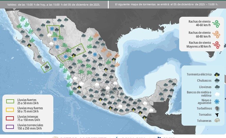This screenshot has width=226, height=138.
Task: Select the purple Lluvias torrenciales swatch
Action: 10,127
